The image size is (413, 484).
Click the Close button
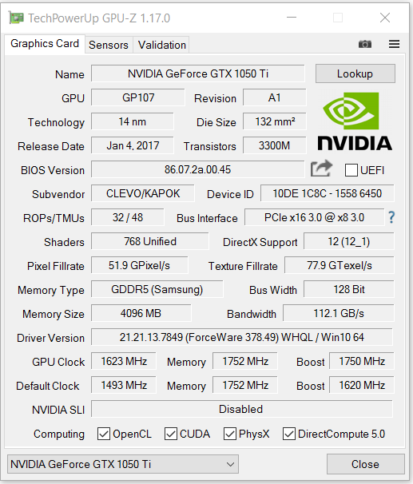click(x=365, y=464)
